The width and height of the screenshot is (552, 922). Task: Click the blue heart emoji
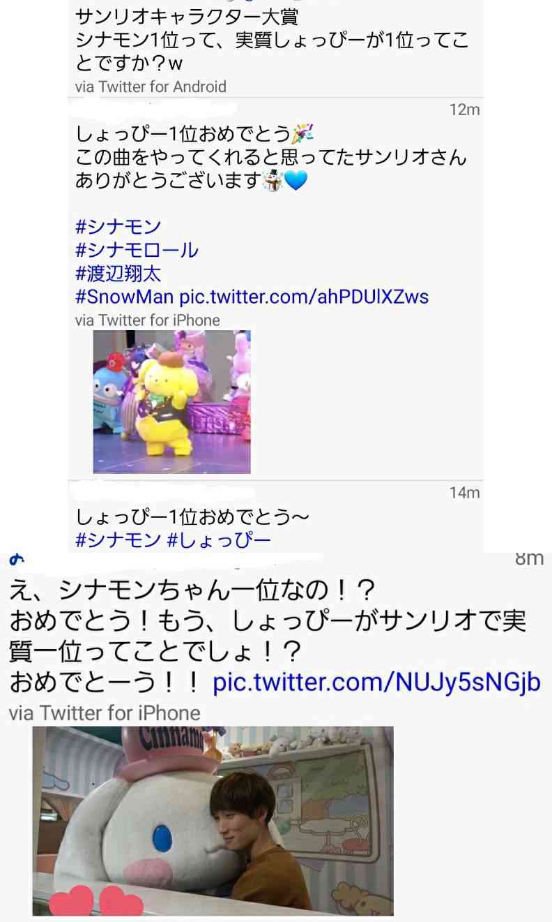(x=296, y=181)
